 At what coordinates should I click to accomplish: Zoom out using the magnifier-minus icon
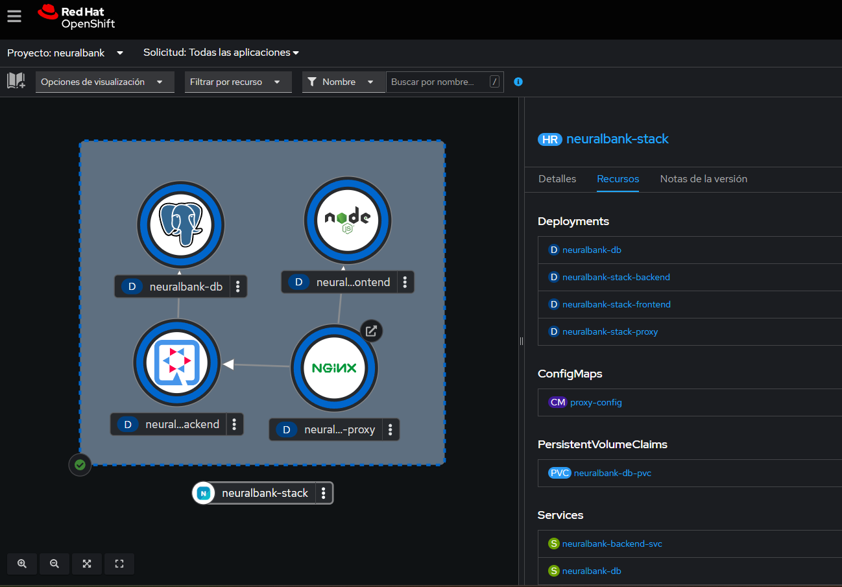pos(54,564)
